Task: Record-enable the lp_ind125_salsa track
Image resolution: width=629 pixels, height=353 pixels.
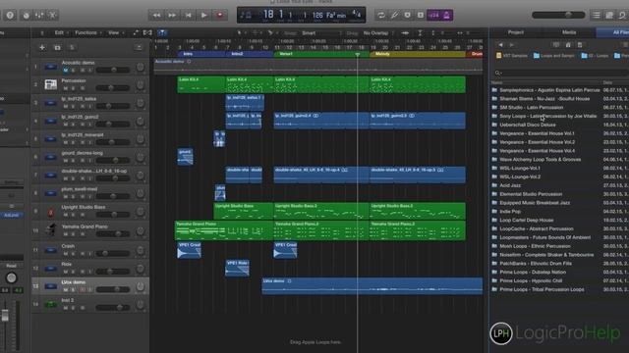Action: click(x=83, y=107)
